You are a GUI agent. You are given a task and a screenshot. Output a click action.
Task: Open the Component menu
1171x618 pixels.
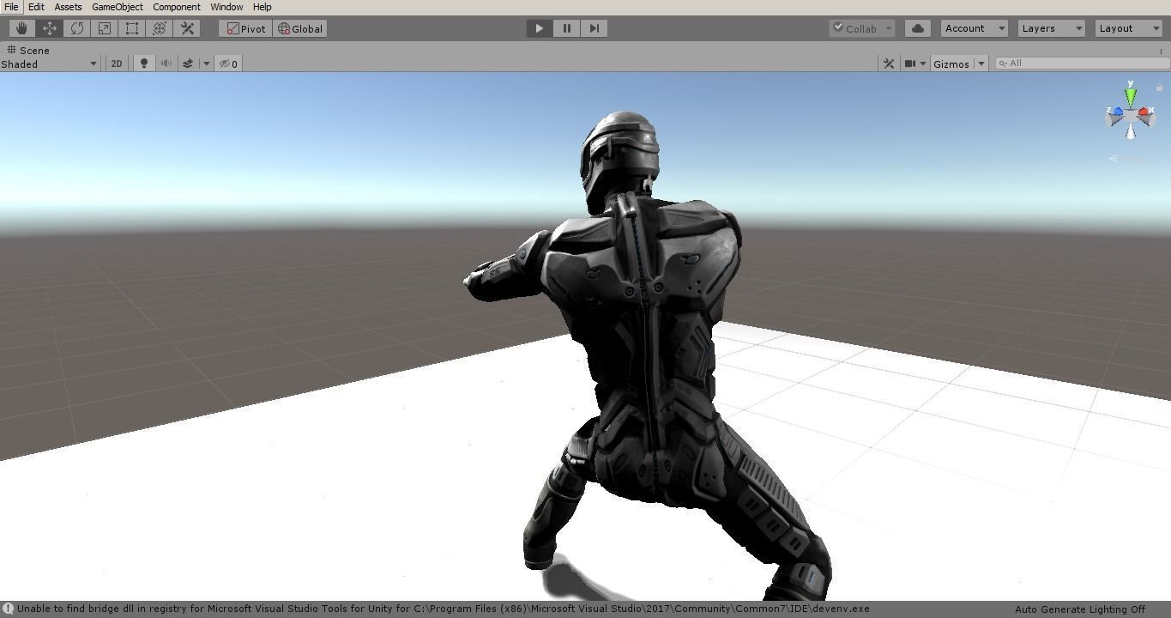click(x=177, y=7)
